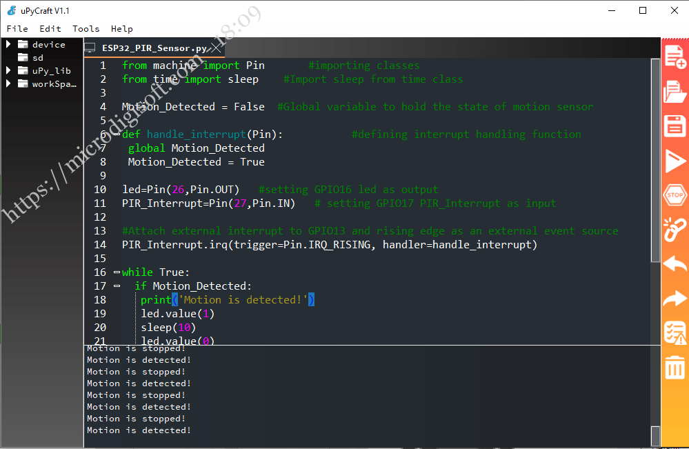Stop the running program

pyautogui.click(x=675, y=195)
